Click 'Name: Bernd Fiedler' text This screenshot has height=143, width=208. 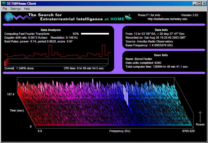139,59
